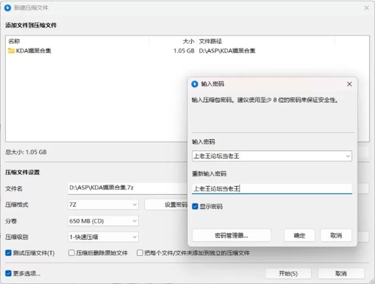This screenshot has width=375, height=284.
Task: Click the 文件名 path input field
Action: [128, 188]
